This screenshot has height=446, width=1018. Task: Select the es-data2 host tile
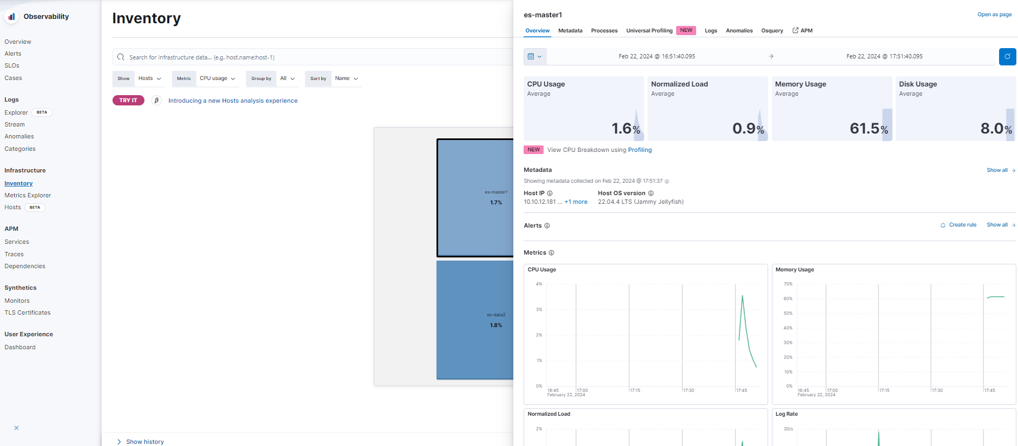coord(475,320)
